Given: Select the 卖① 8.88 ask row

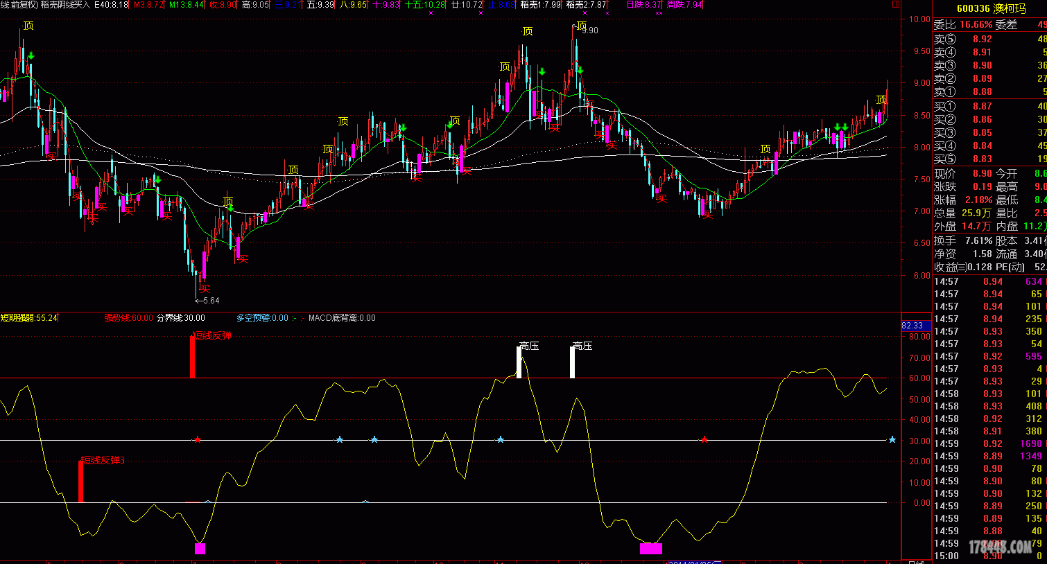Looking at the screenshot, I should click(x=990, y=92).
